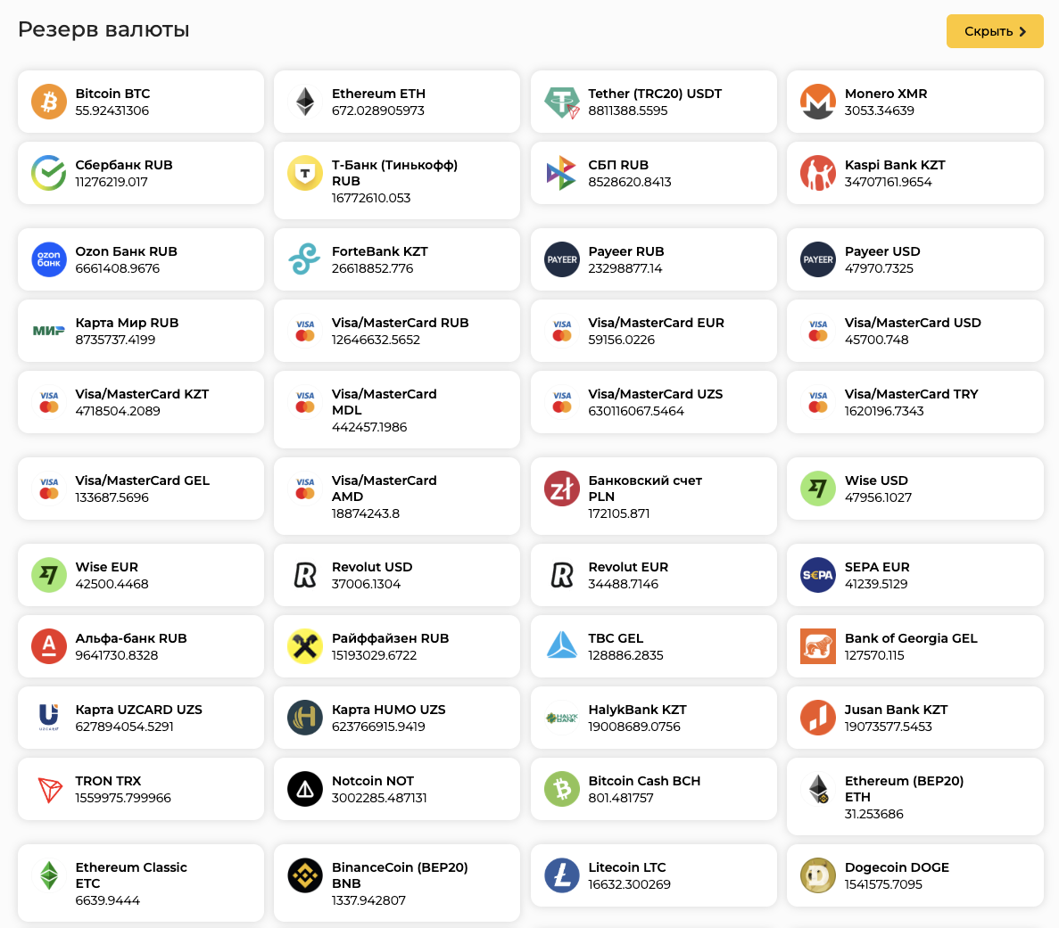Click the chevron arrow on Скрыть
Screen dimensions: 1059x928
point(1022,31)
